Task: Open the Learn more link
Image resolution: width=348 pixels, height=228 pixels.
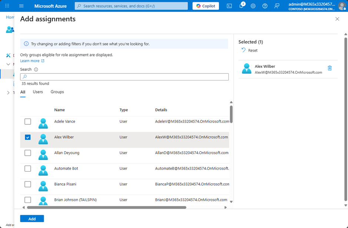Action: 30,61
